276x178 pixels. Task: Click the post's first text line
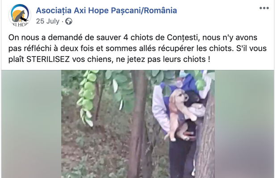pyautogui.click(x=133, y=37)
